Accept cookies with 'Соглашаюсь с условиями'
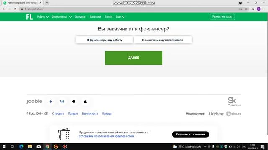The width and height of the screenshot is (268, 150). [x=191, y=134]
